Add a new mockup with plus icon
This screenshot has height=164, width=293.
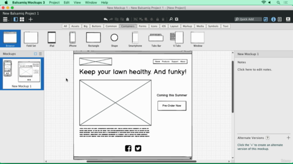coord(31,19)
